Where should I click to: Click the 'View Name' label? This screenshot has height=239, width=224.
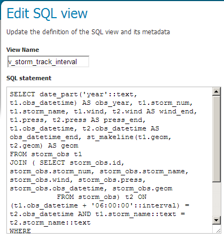[x=22, y=50]
